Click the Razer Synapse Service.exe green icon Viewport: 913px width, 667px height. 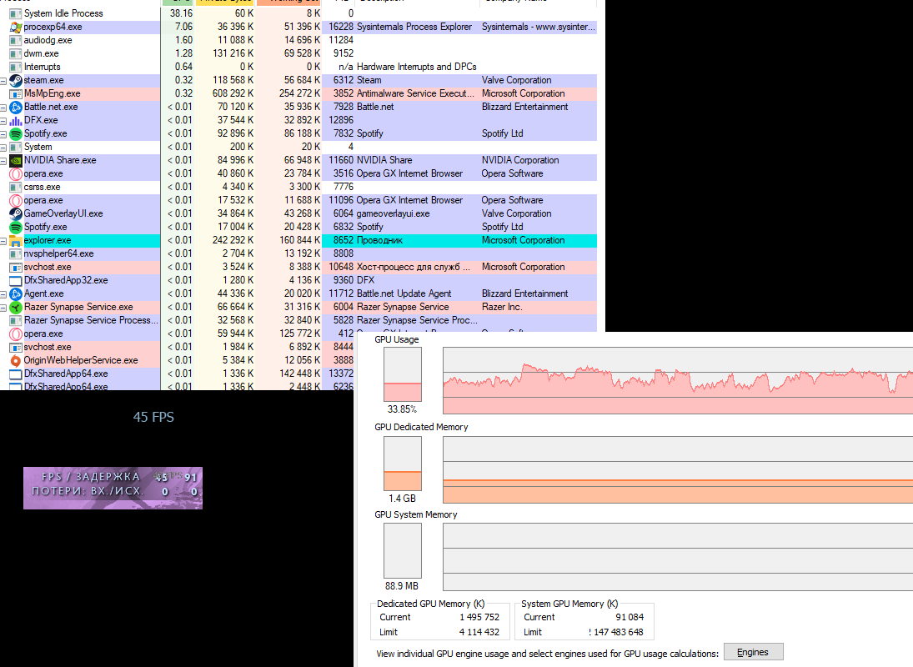tap(16, 307)
